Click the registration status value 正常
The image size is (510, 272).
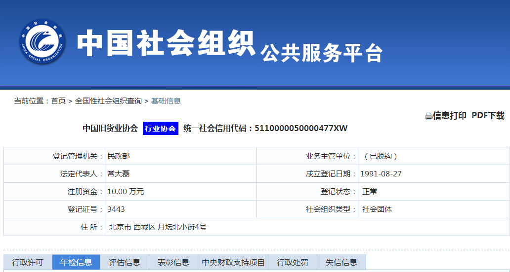coord(370,192)
